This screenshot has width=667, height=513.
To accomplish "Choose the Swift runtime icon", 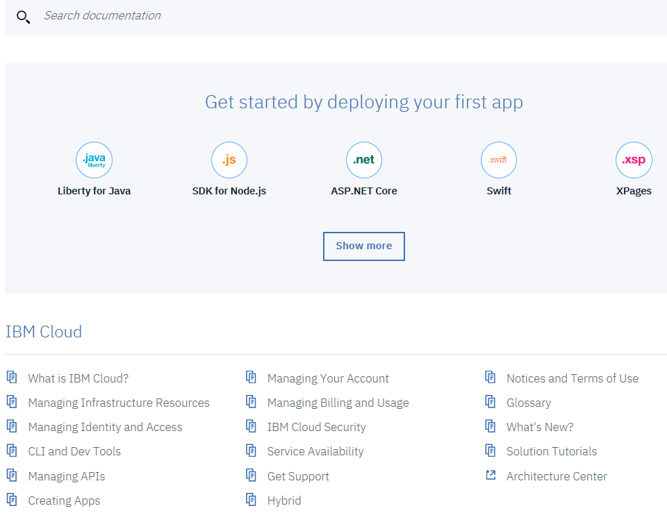I will pos(499,160).
